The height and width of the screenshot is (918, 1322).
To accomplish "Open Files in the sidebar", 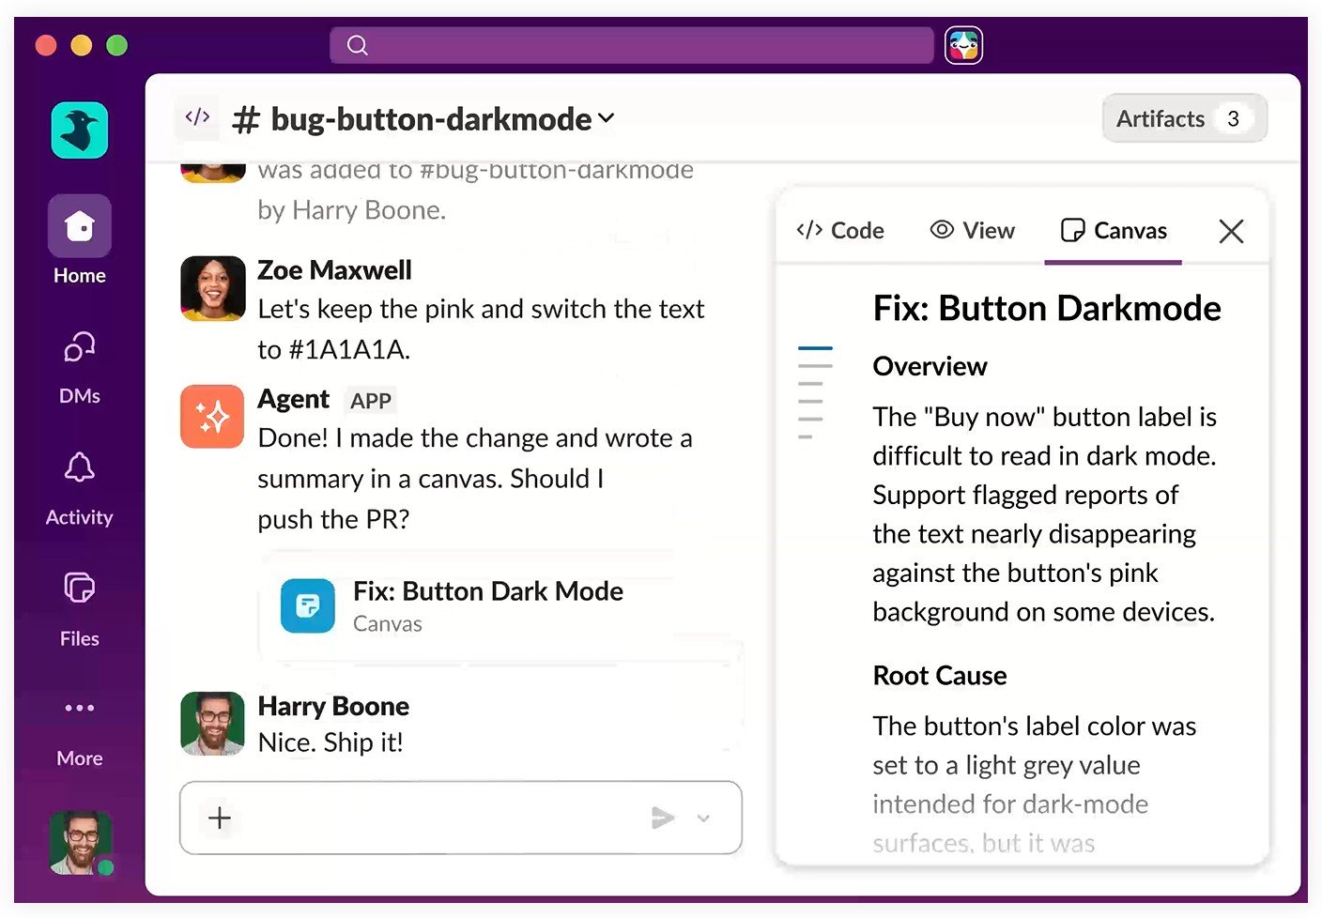I will tap(80, 609).
